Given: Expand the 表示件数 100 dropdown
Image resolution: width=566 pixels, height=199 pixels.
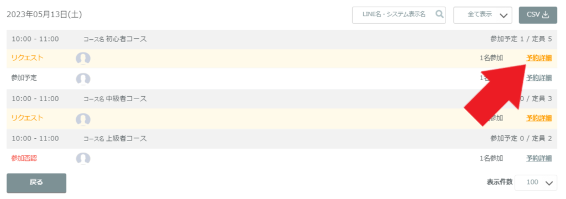Looking at the screenshot, I should [x=536, y=182].
